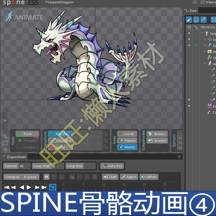Toggle Auto Key recording

[112, 166]
